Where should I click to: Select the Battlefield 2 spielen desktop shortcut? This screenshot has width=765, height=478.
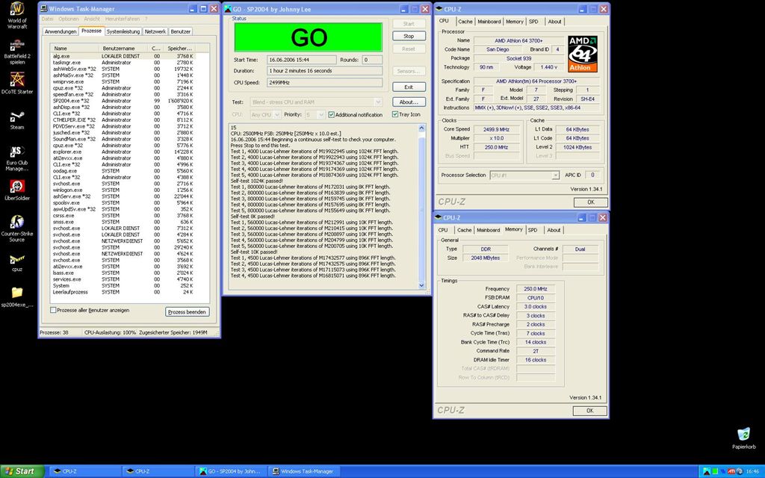coord(17,51)
